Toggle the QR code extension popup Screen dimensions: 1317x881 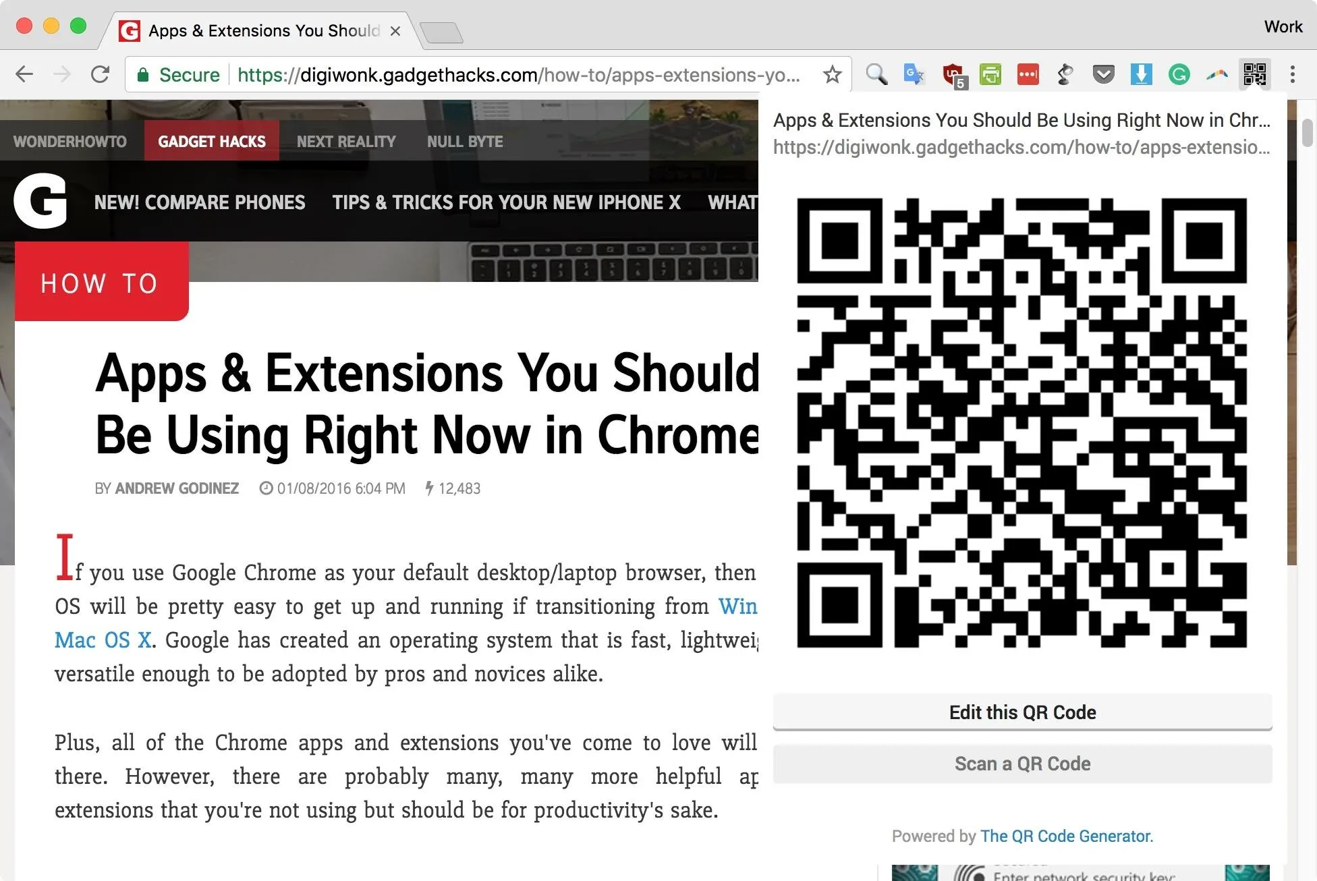click(1255, 74)
